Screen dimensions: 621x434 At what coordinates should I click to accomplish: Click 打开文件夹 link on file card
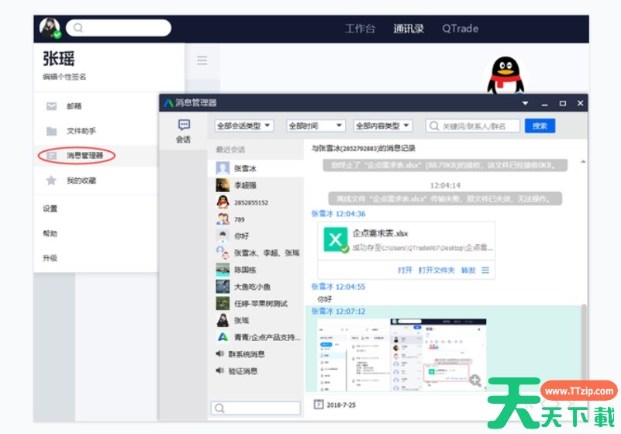[436, 270]
